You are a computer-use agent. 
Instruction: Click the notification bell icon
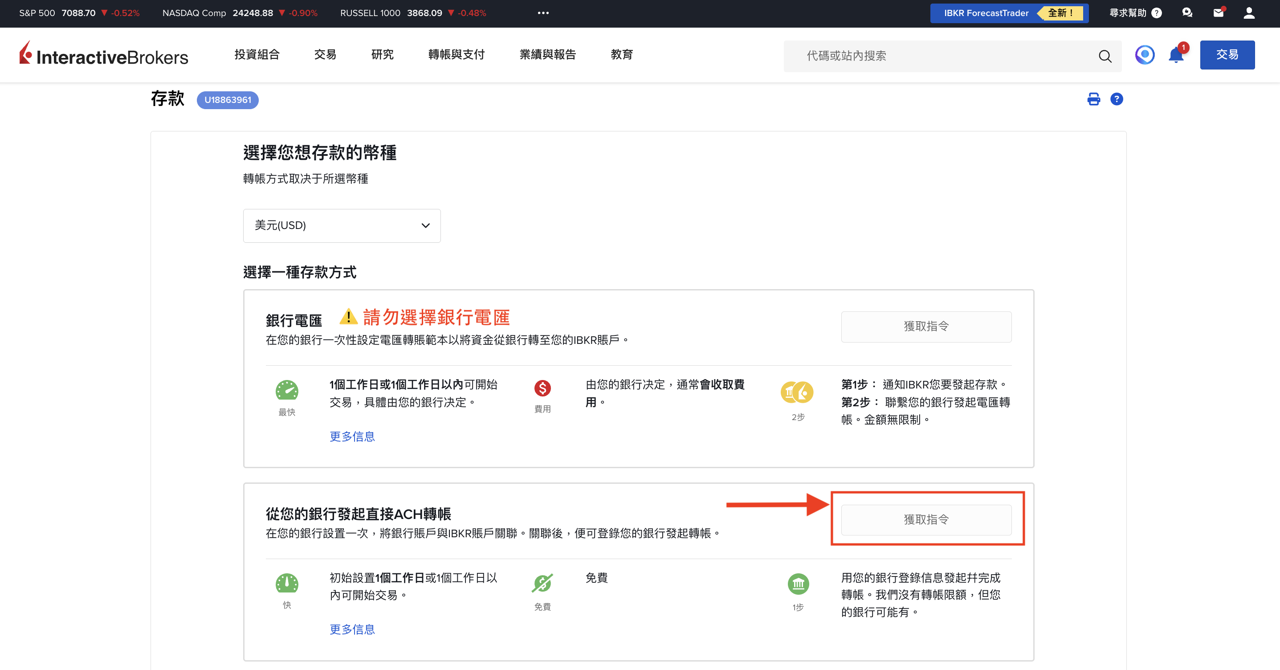1176,55
